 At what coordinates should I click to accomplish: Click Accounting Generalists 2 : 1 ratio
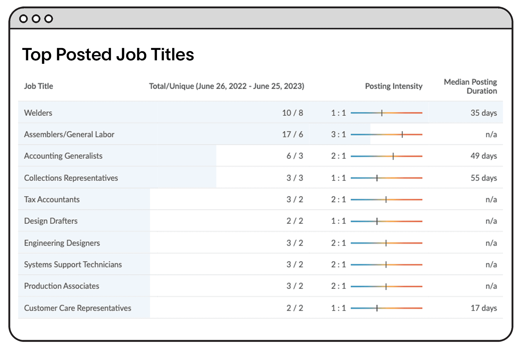339,156
